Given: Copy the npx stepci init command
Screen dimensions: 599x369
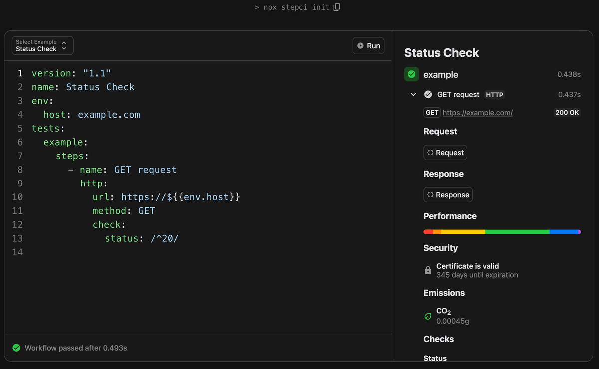Looking at the screenshot, I should [x=337, y=7].
